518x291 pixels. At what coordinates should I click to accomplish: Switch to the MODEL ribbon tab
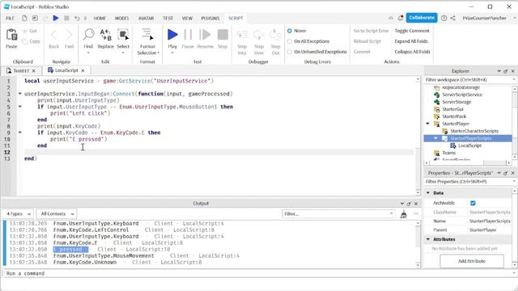tap(121, 18)
